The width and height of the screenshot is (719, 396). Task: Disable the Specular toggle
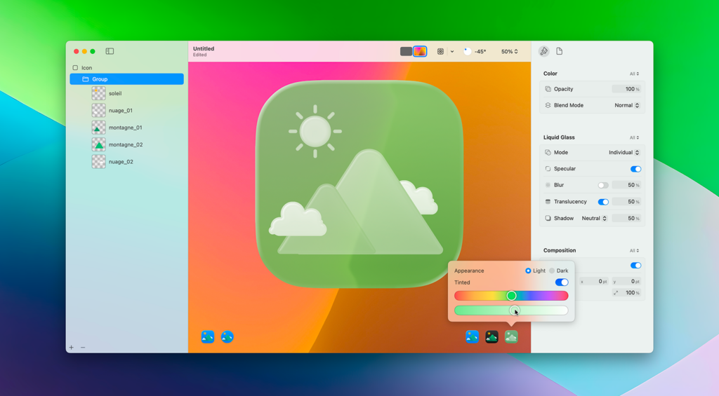click(635, 169)
